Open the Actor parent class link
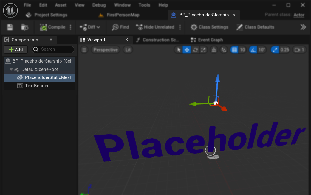This screenshot has width=311, height=195. (x=299, y=15)
